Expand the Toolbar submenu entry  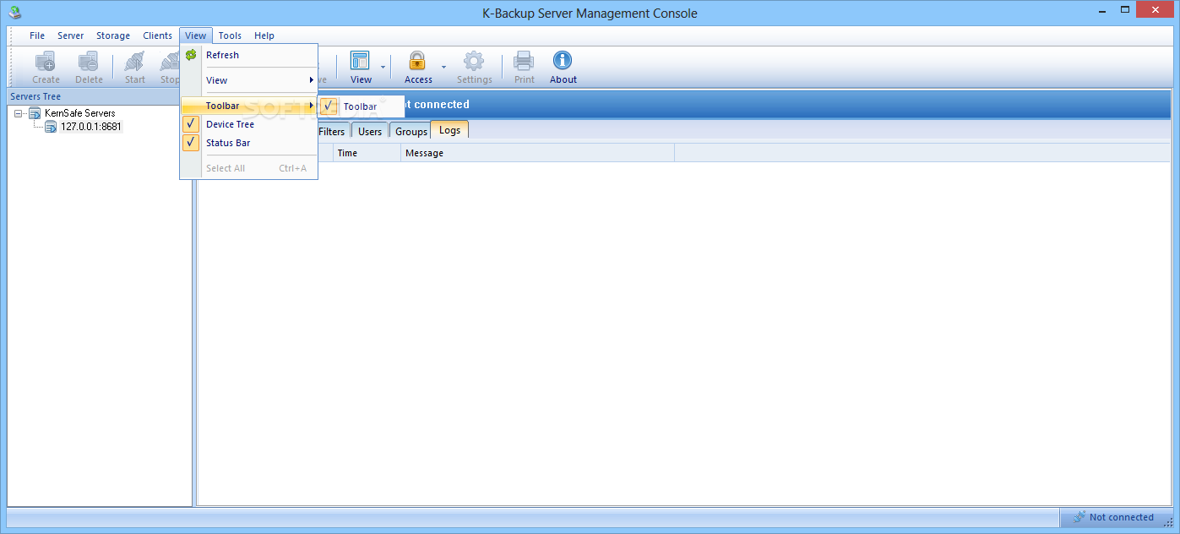point(248,106)
